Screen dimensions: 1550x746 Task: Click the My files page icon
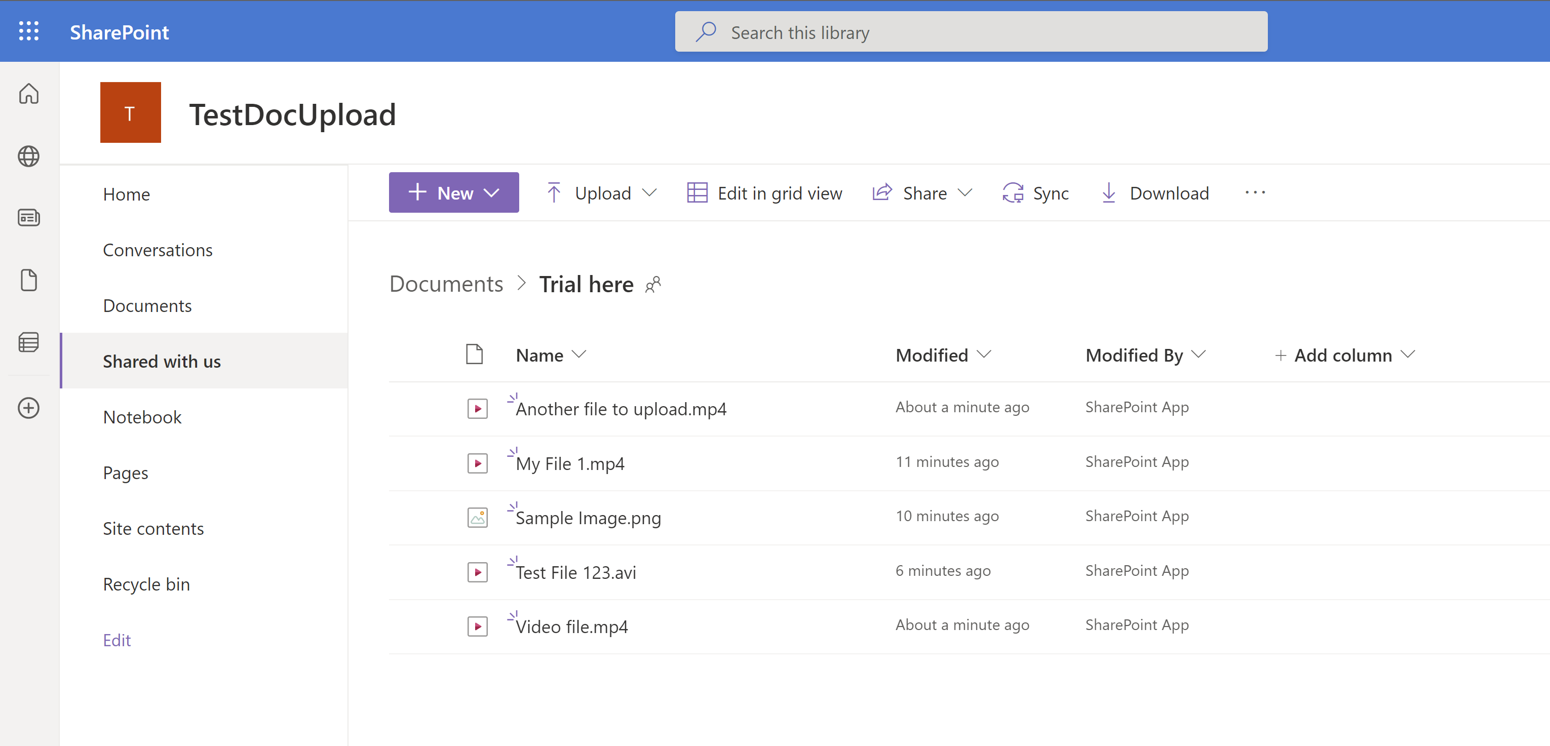coord(28,281)
